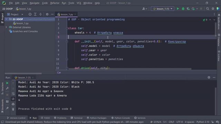Click the Car breadcrumb

pyautogui.click(x=59, y=73)
